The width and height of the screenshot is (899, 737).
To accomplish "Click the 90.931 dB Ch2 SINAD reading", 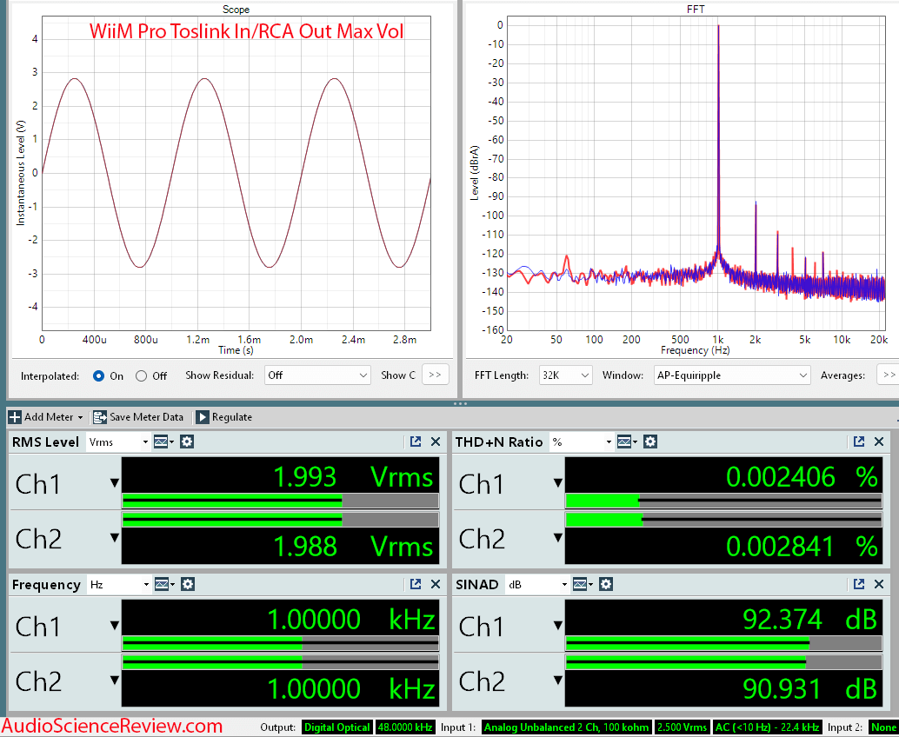I will (809, 688).
